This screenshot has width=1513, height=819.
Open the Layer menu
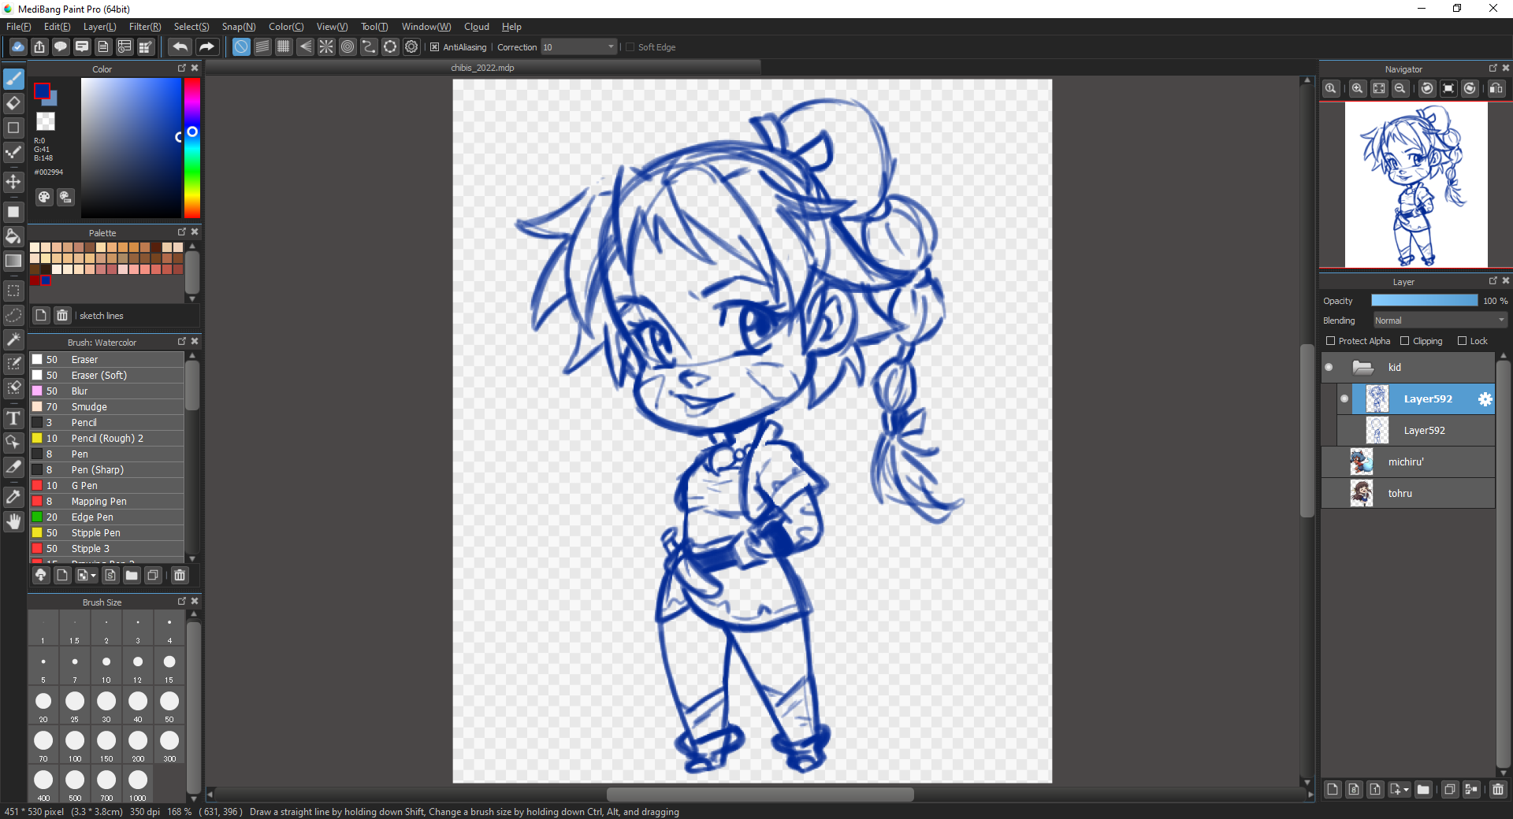99,27
